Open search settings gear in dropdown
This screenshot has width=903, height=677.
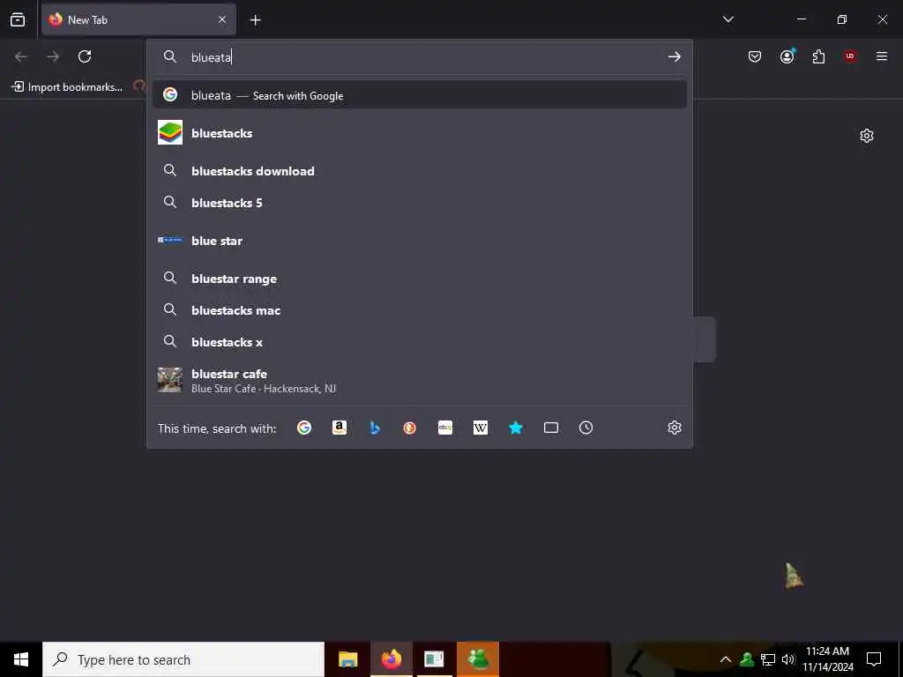click(x=675, y=428)
